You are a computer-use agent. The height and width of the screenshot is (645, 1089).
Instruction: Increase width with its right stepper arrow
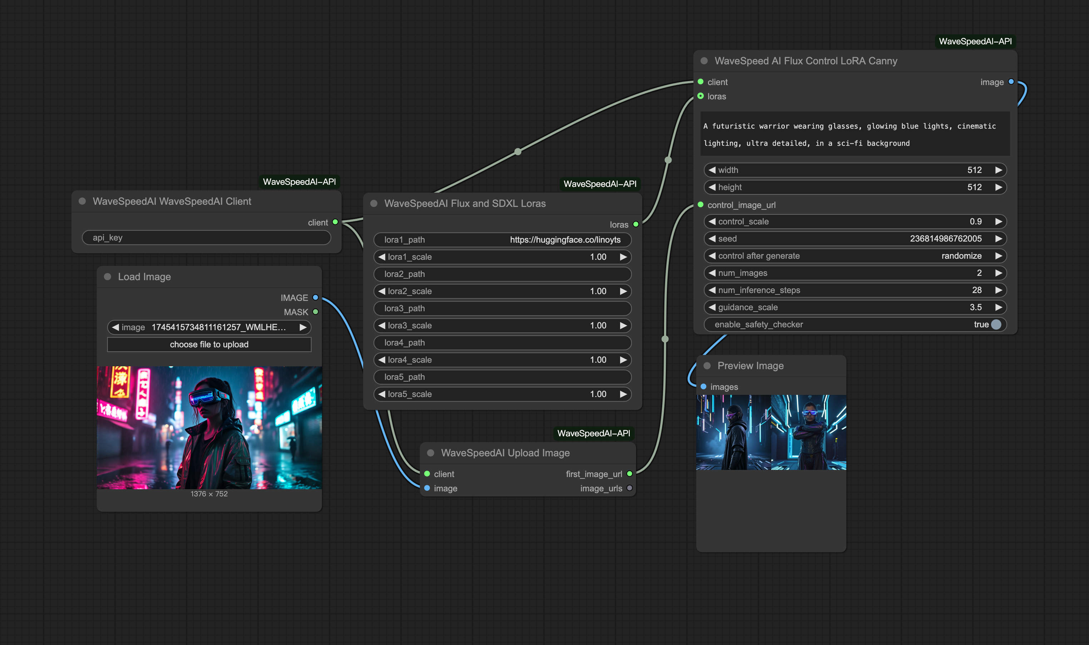coord(999,170)
